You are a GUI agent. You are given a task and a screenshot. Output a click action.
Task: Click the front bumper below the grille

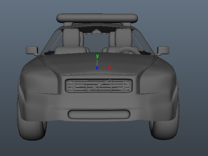coord(99,101)
